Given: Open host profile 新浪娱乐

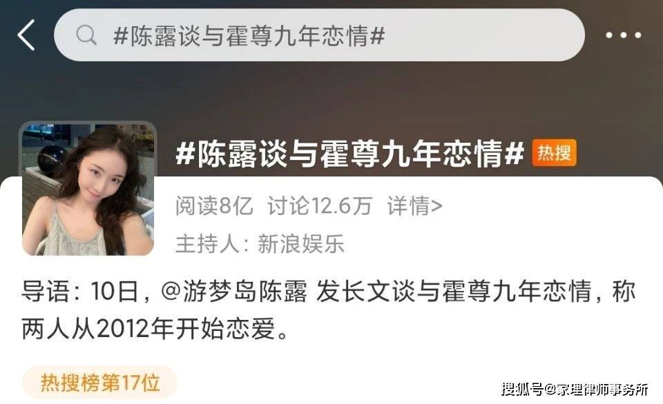Looking at the screenshot, I should 300,244.
